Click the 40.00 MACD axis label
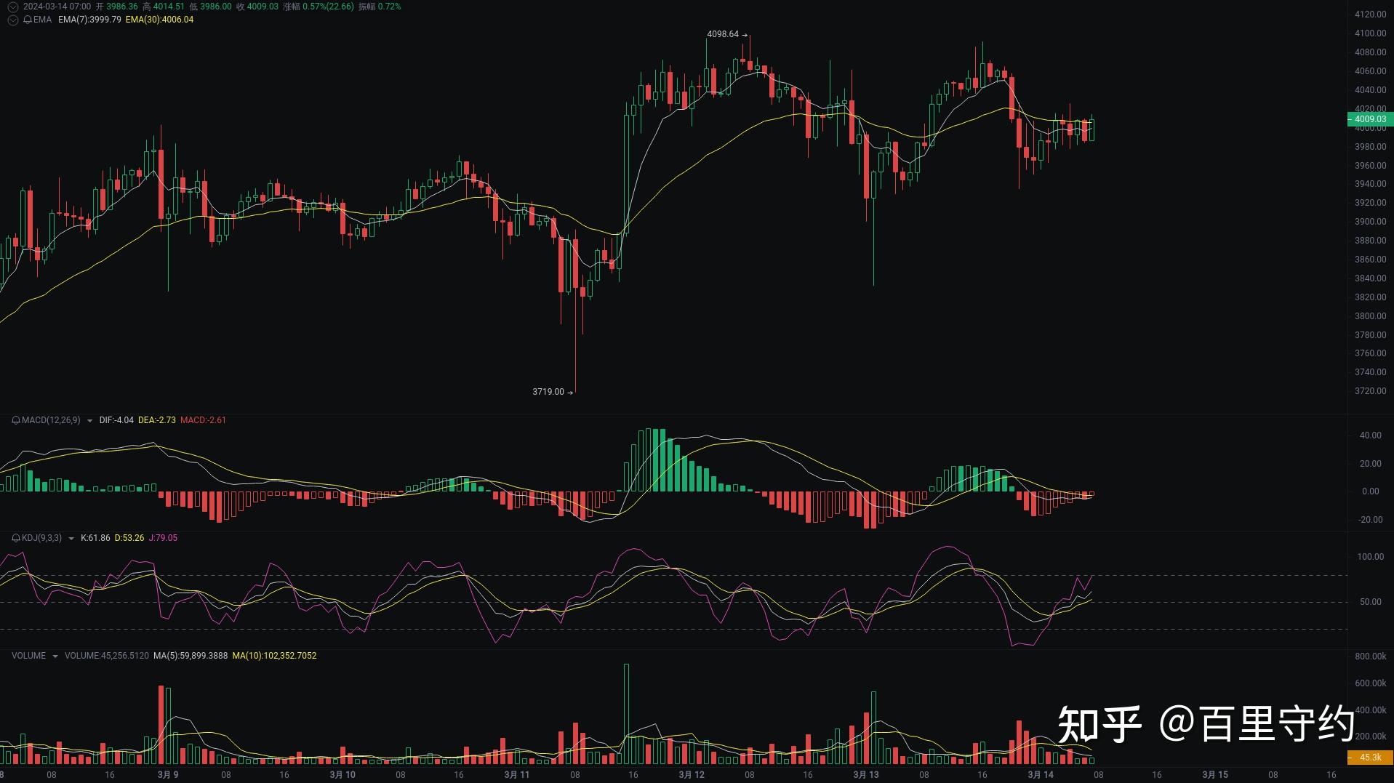1394x783 pixels. click(x=1370, y=435)
